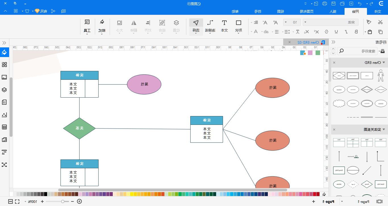388x206 pixels.
Task: Select the green 关系 diamond on canvas
Action: click(79, 128)
